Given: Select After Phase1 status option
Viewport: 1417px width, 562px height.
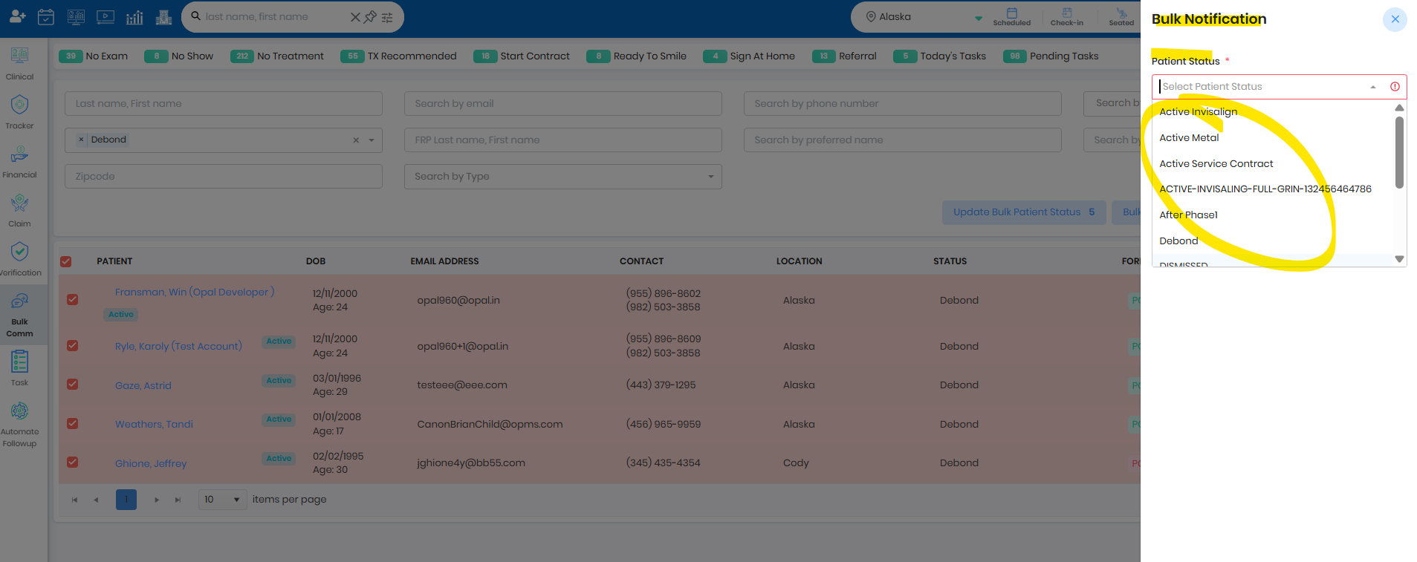Looking at the screenshot, I should coord(1188,215).
